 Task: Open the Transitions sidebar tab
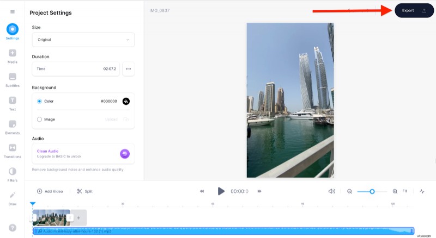[x=13, y=151]
